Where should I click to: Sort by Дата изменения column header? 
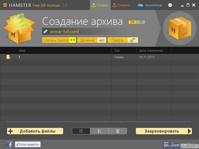[x=151, y=50]
